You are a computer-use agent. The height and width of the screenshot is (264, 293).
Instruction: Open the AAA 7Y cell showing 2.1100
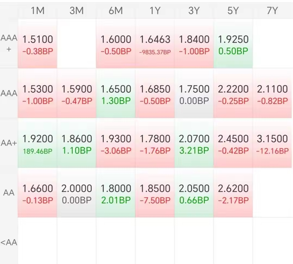point(272,94)
